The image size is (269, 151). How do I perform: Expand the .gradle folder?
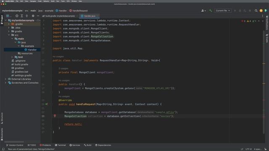pos(9,24)
